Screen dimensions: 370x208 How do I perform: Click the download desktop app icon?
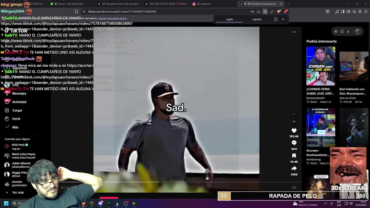(348, 31)
